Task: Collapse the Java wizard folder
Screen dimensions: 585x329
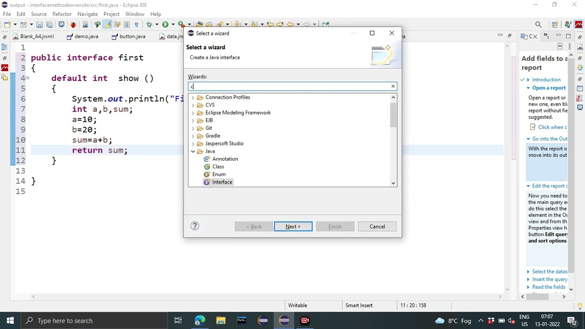Action: (193, 151)
